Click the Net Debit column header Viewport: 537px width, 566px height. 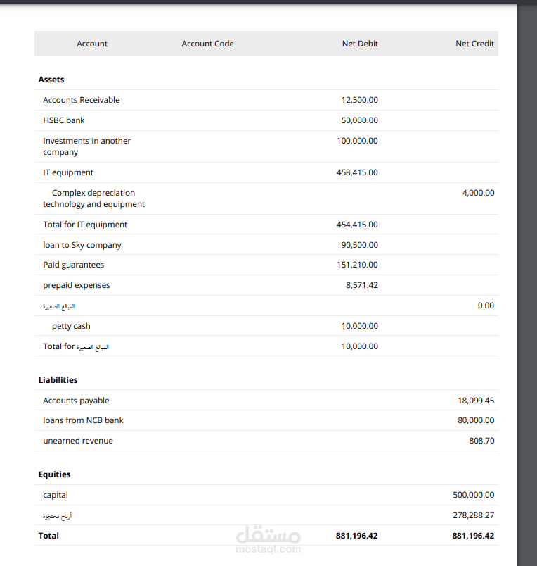tap(360, 44)
